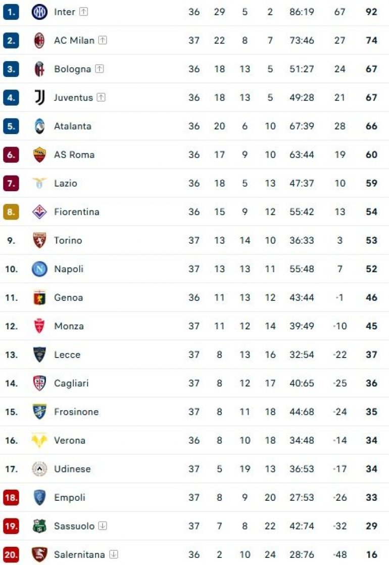Image resolution: width=389 pixels, height=565 pixels.
Task: Click the promotion arrow beside Inter
Action: 83,12
